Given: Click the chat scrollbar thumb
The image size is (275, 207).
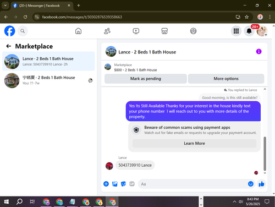Looking at the screenshot, I should pos(265,154).
